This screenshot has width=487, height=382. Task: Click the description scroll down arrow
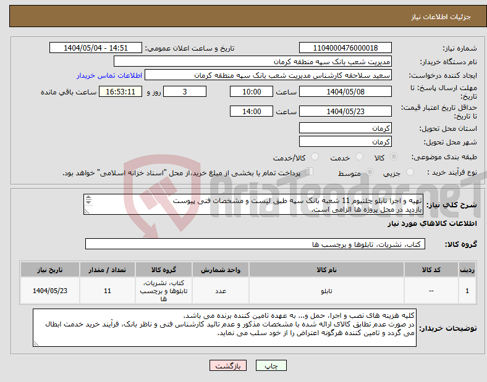pos(88,202)
